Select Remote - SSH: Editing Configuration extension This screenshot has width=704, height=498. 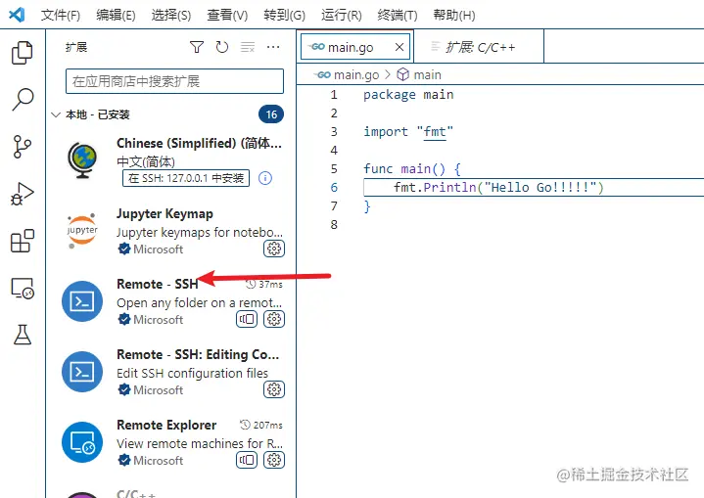click(x=171, y=372)
